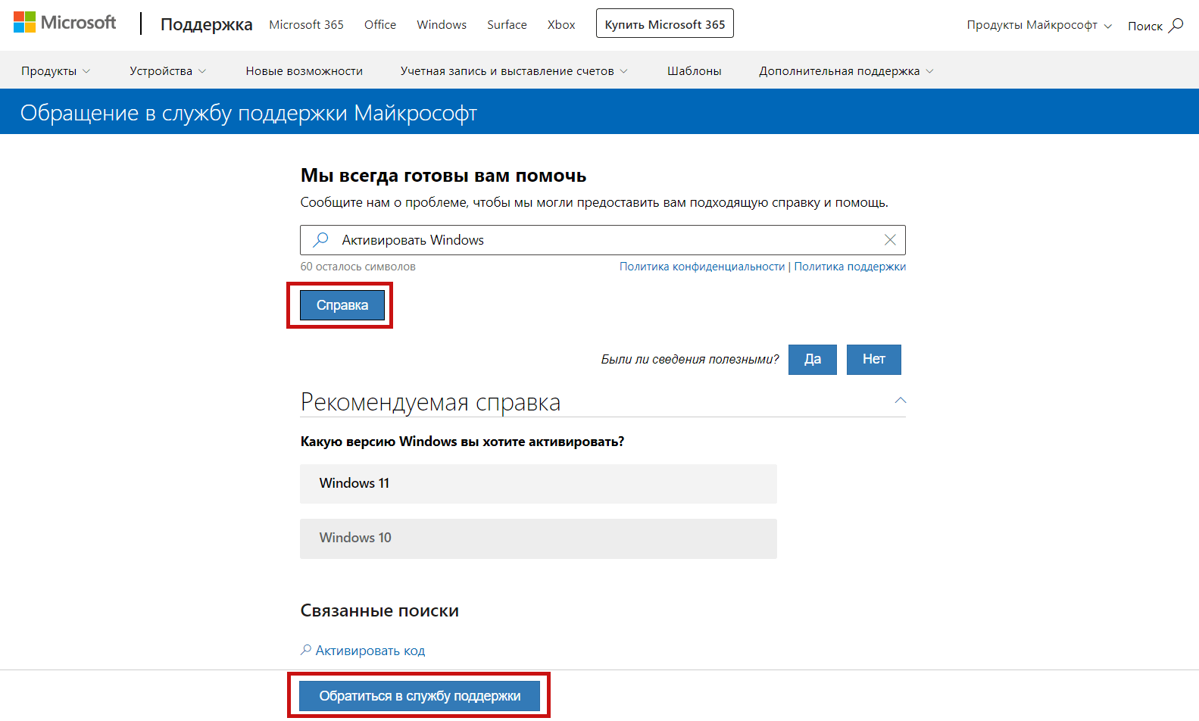
Task: Choose Windows 10 option
Action: [x=539, y=538]
